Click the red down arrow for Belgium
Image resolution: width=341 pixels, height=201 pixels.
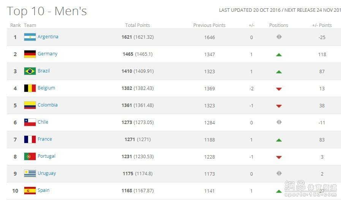pyautogui.click(x=279, y=89)
